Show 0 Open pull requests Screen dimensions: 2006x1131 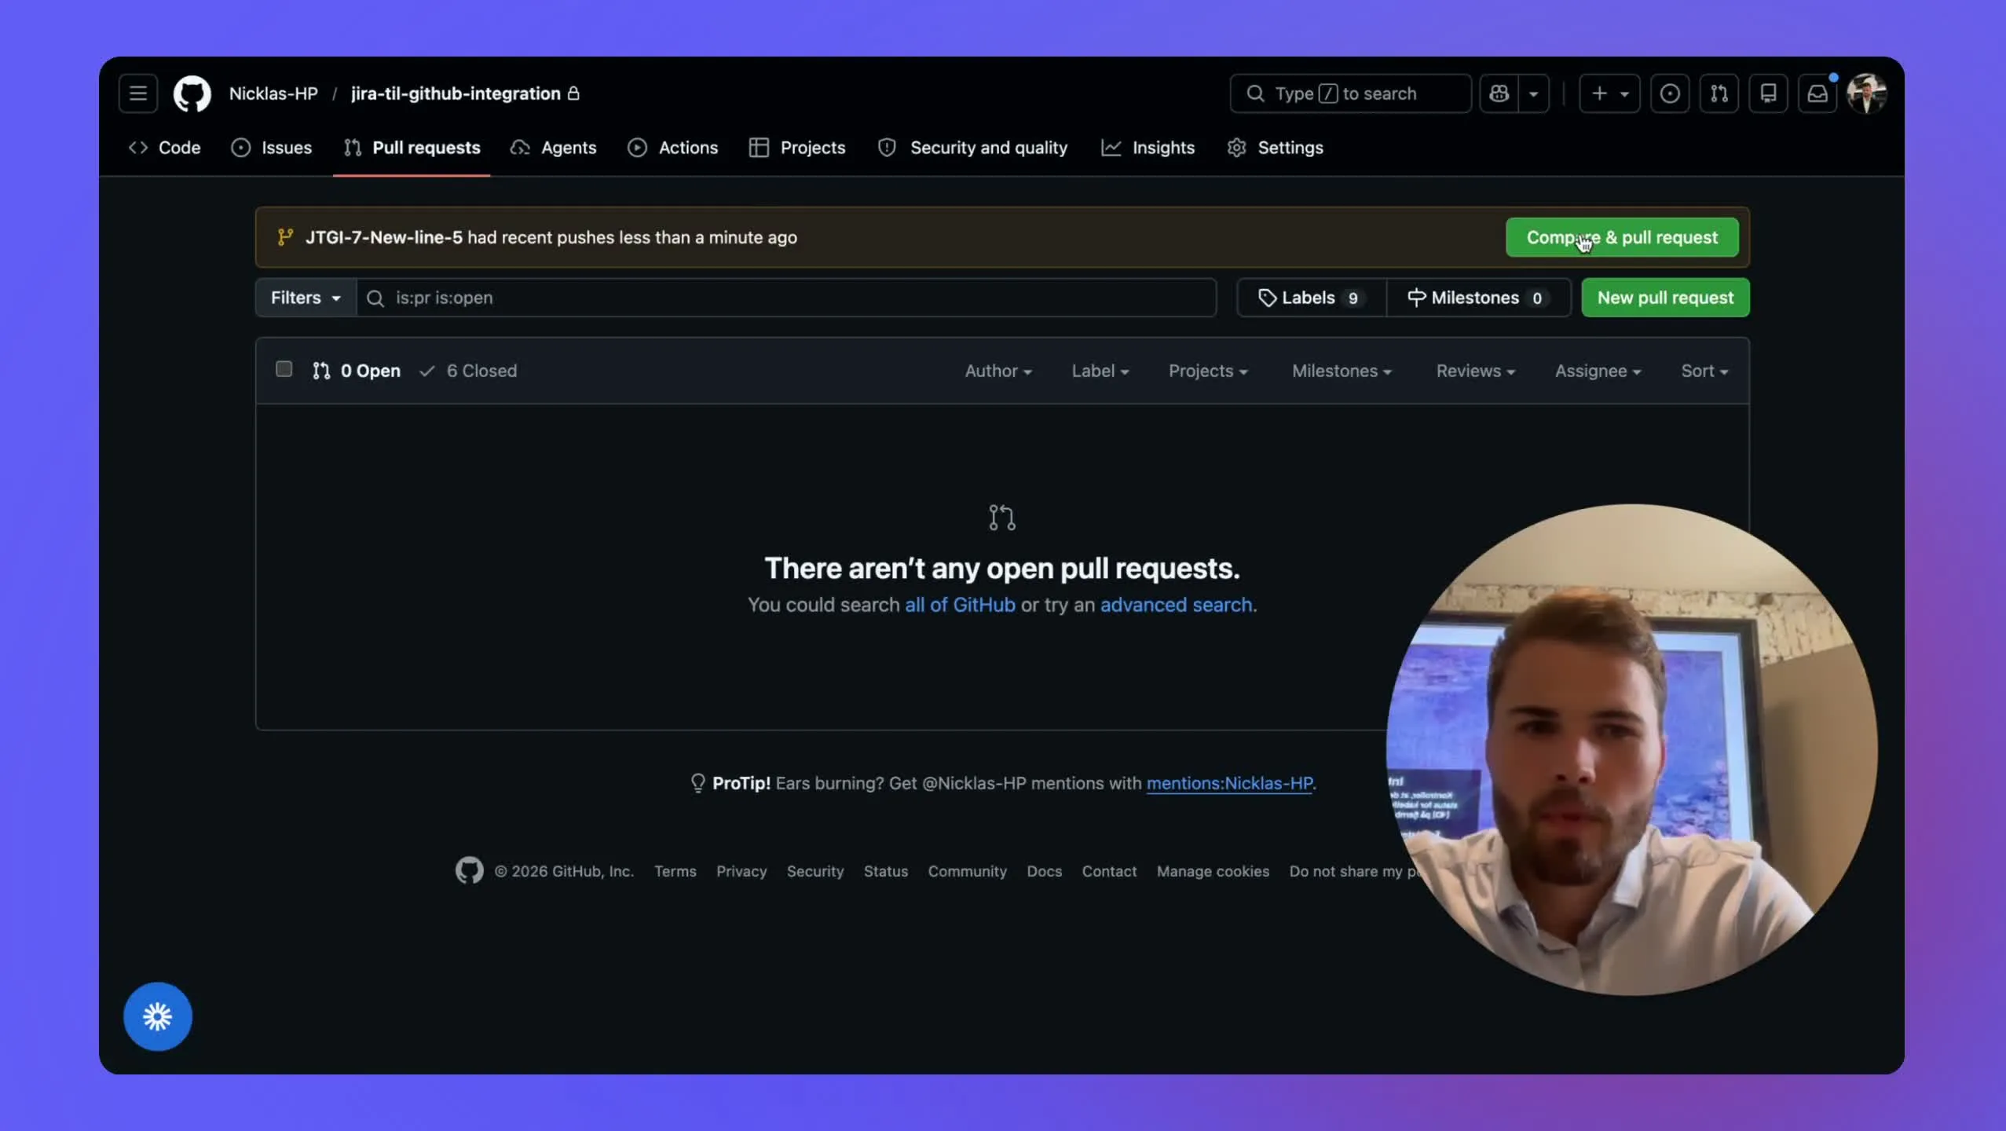click(357, 371)
